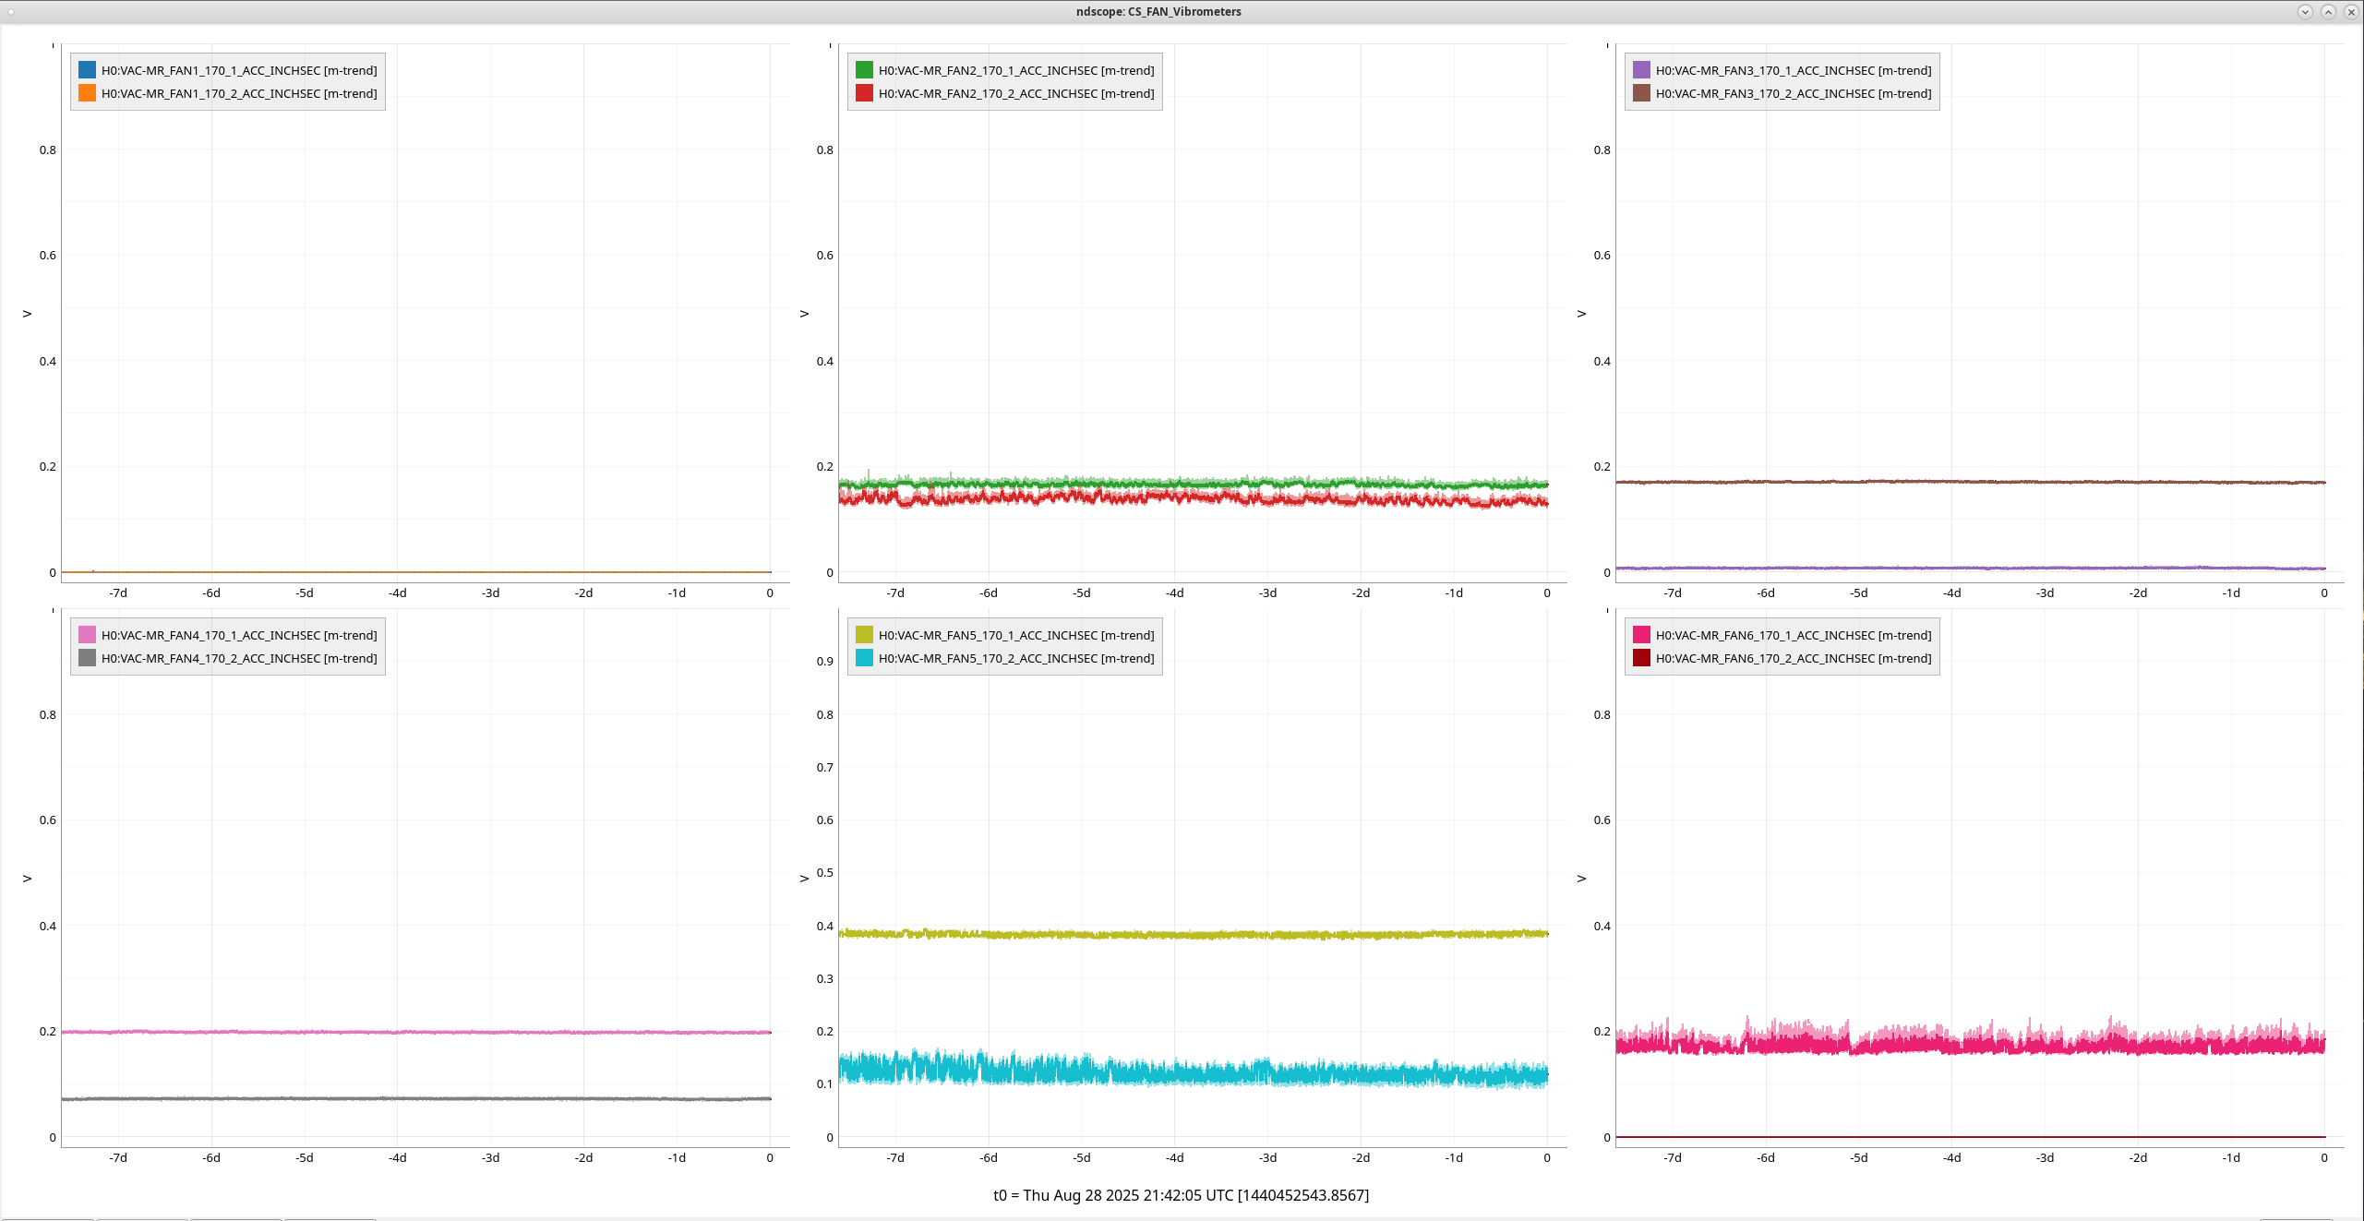The image size is (2364, 1221).
Task: Close the ndscope window
Action: (x=2351, y=12)
